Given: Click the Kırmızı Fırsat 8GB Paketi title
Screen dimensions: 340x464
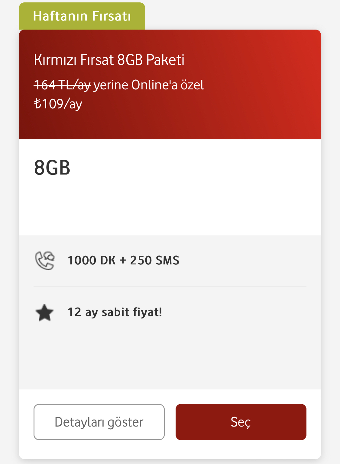Looking at the screenshot, I should (109, 60).
